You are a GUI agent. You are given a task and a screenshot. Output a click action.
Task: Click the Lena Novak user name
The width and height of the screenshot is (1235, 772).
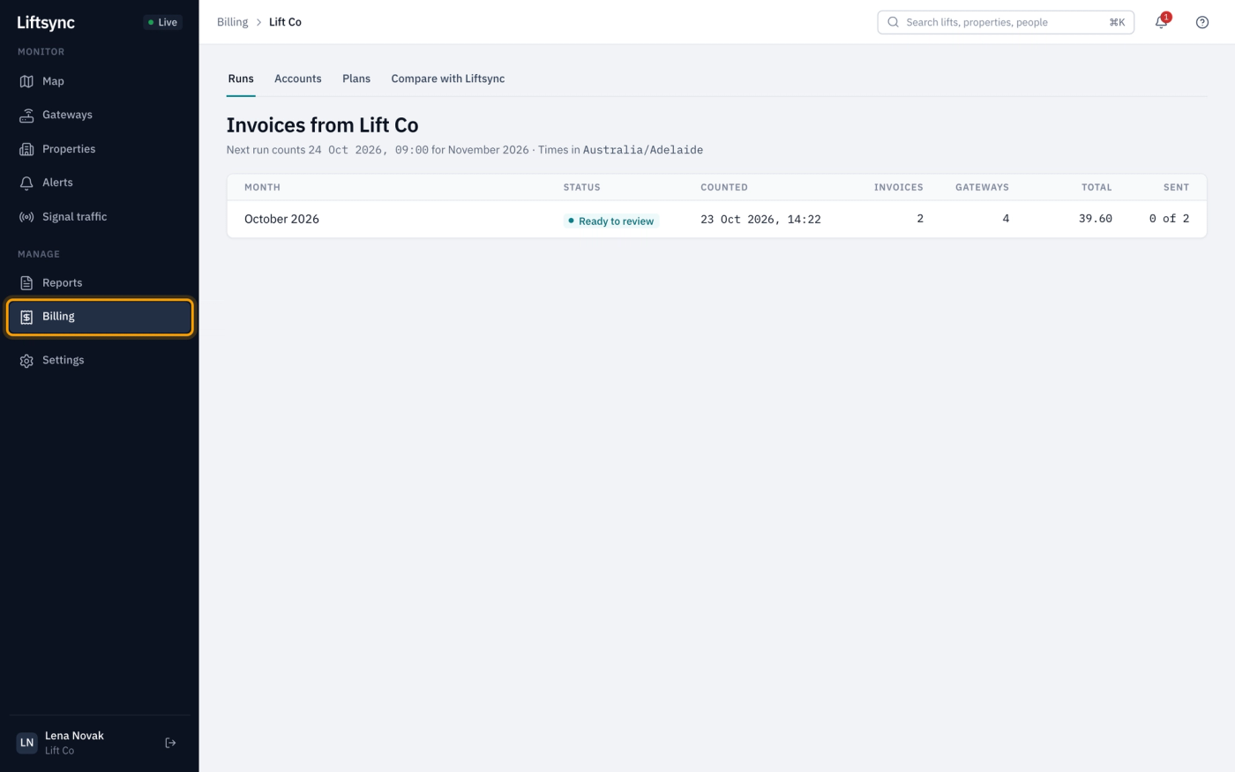(74, 736)
